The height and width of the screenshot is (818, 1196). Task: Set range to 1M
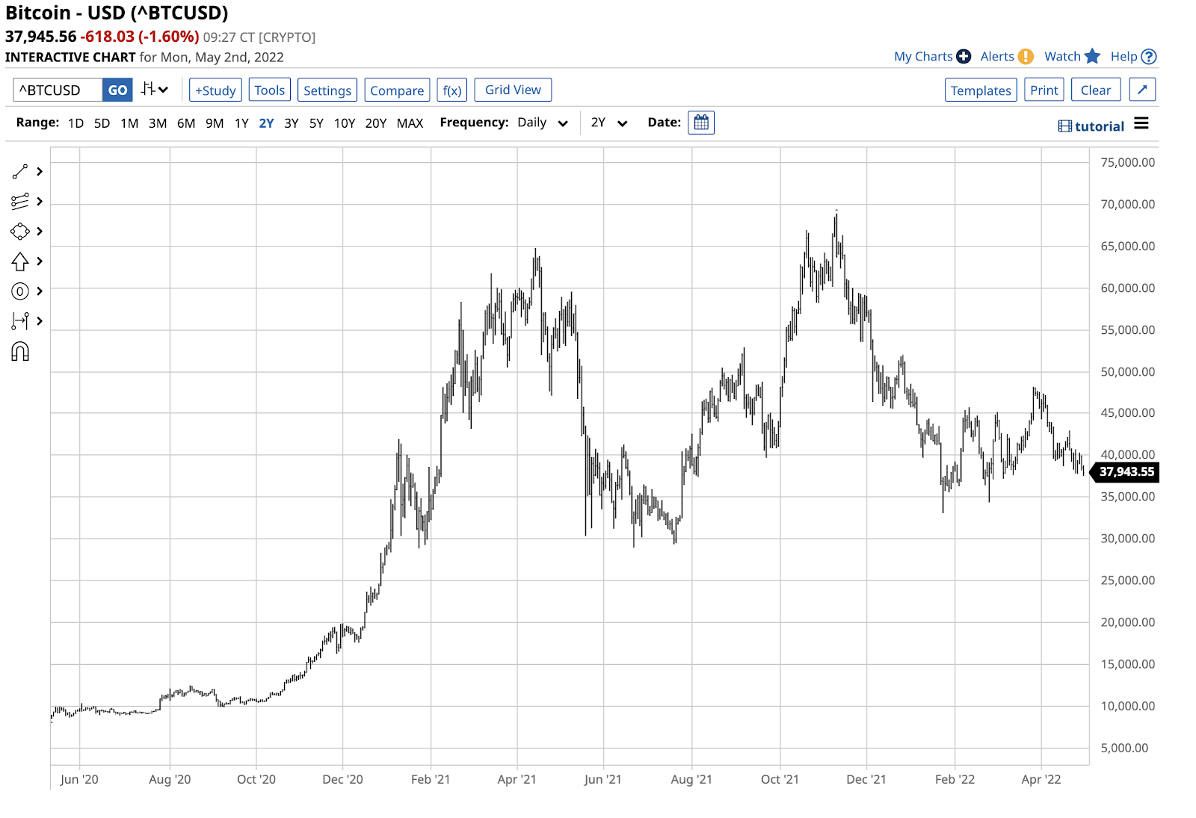129,123
